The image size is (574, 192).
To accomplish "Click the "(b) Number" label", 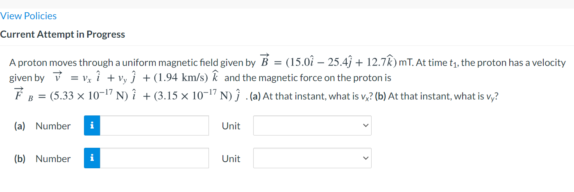I will [43, 159].
